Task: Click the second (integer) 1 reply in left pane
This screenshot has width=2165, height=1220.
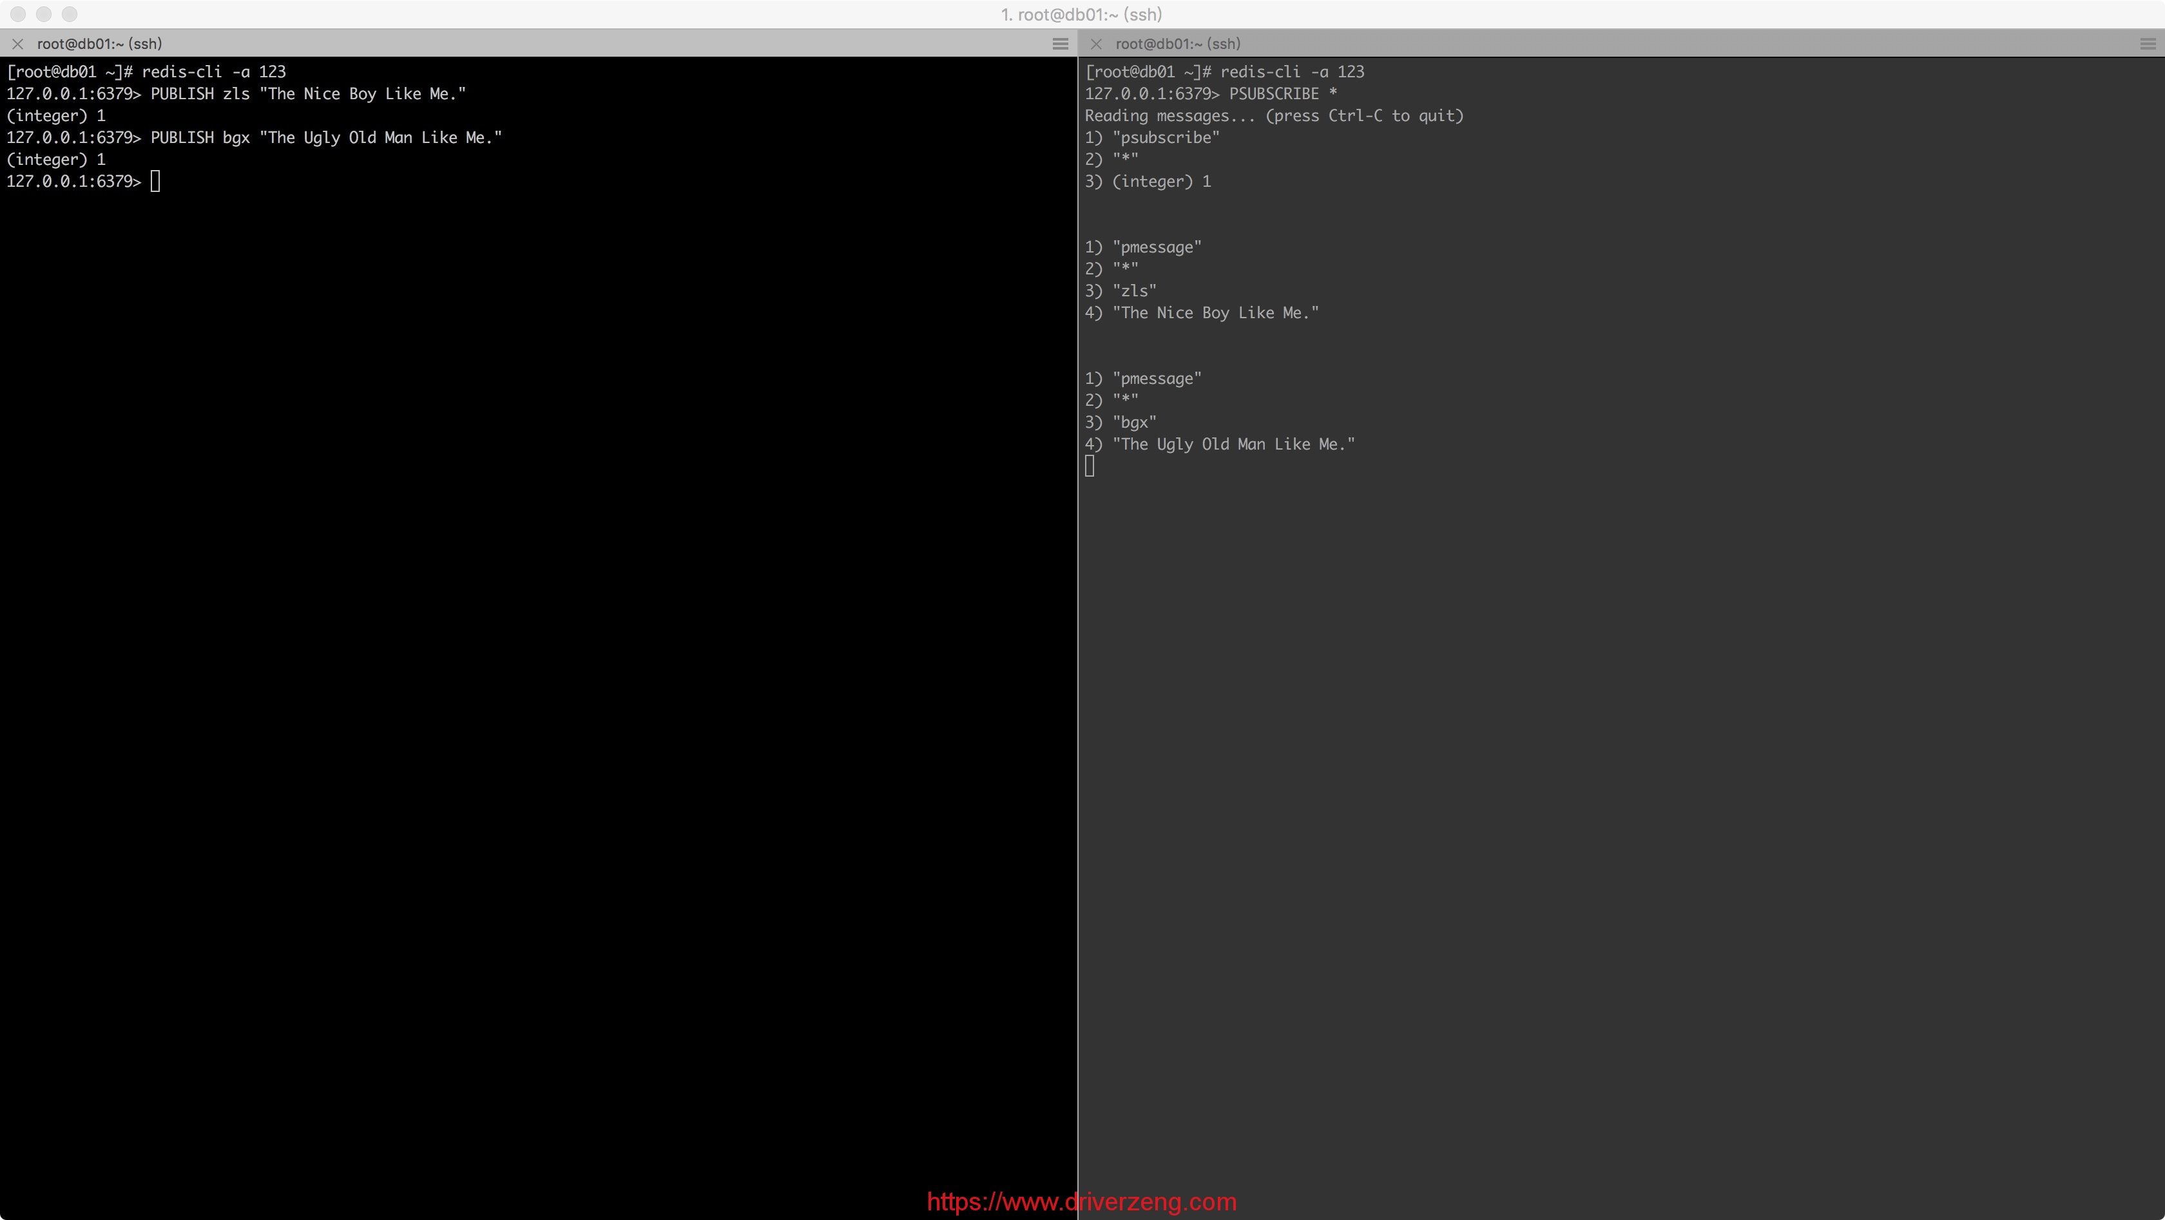Action: point(55,160)
